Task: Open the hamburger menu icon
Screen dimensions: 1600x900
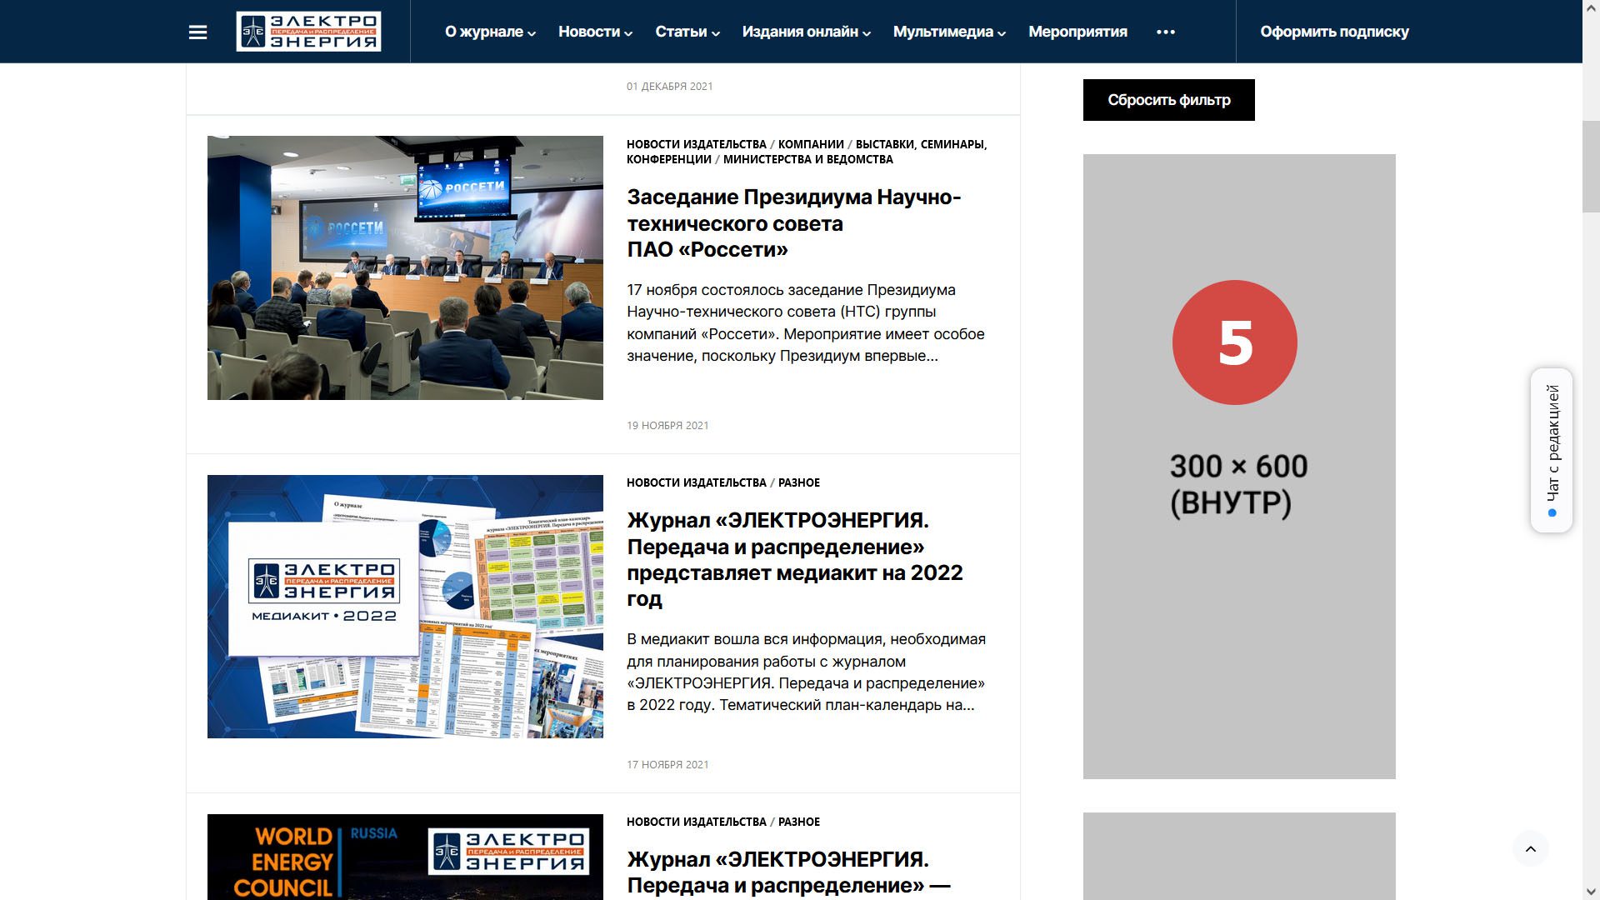Action: [197, 32]
